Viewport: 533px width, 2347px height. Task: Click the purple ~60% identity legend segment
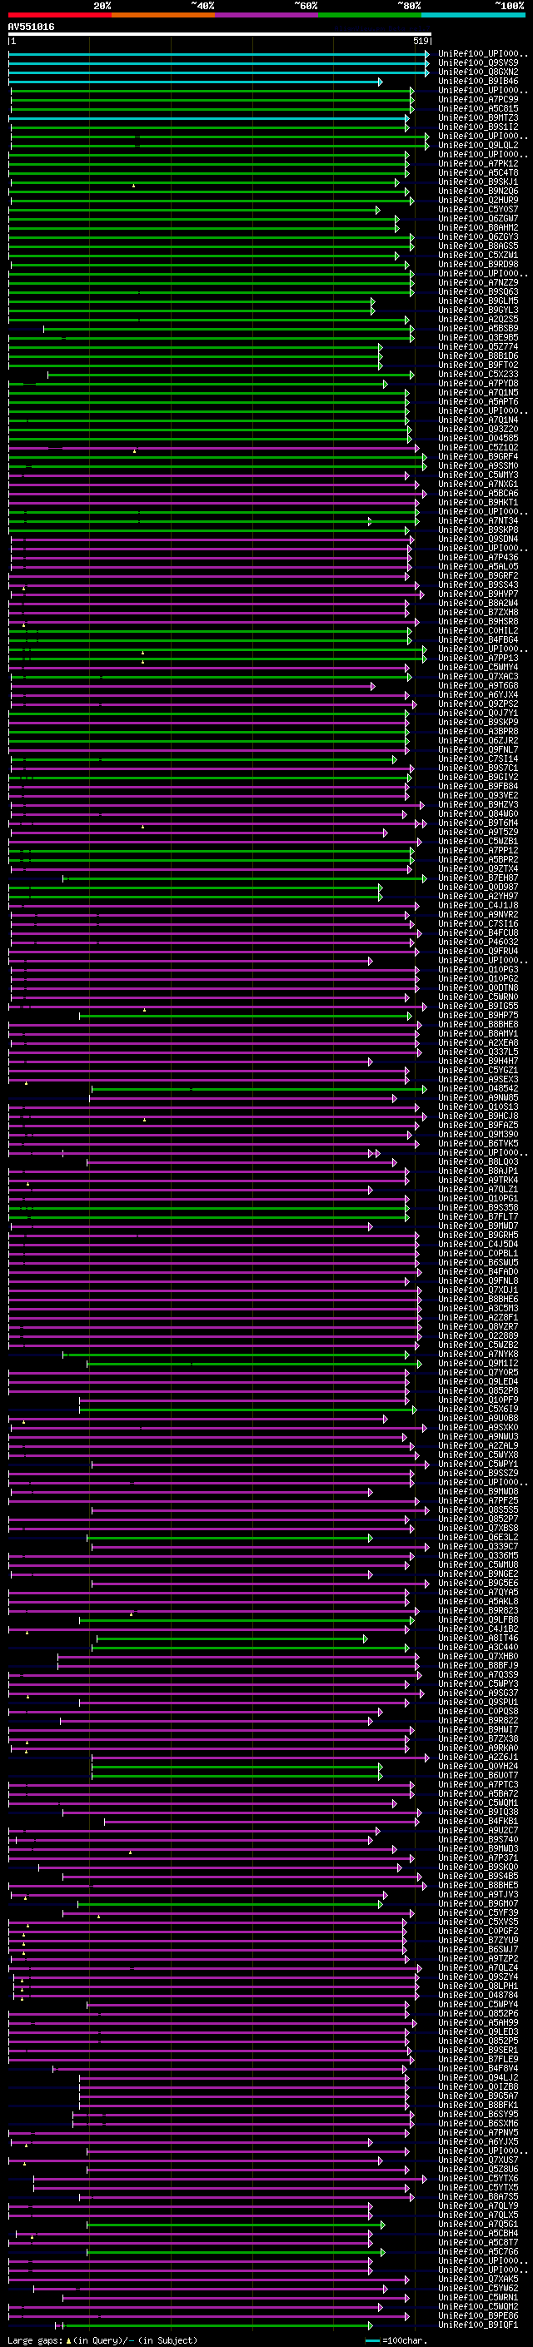pos(267,15)
